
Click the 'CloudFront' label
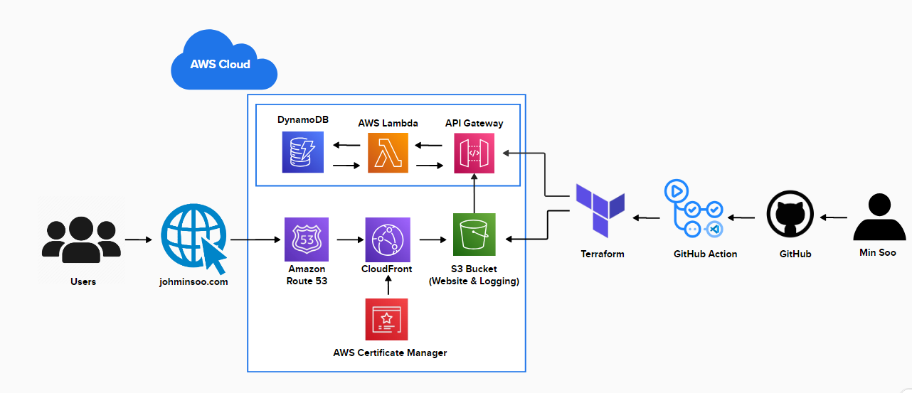click(388, 269)
